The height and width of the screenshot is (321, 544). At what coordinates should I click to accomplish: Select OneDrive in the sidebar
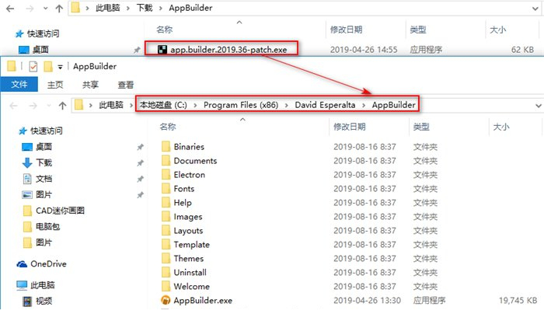tap(48, 263)
